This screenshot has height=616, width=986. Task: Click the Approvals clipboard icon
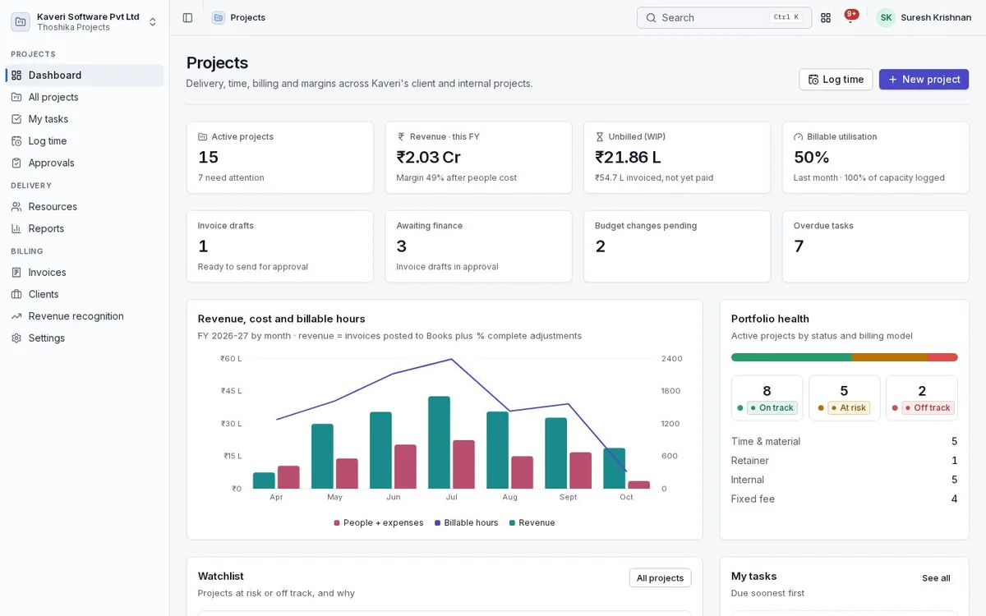[16, 163]
